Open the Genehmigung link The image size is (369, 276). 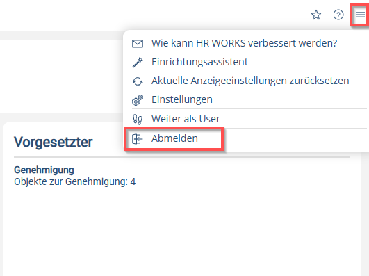coord(44,170)
